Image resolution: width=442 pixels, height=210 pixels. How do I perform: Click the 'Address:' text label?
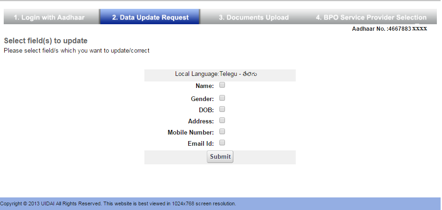point(201,122)
